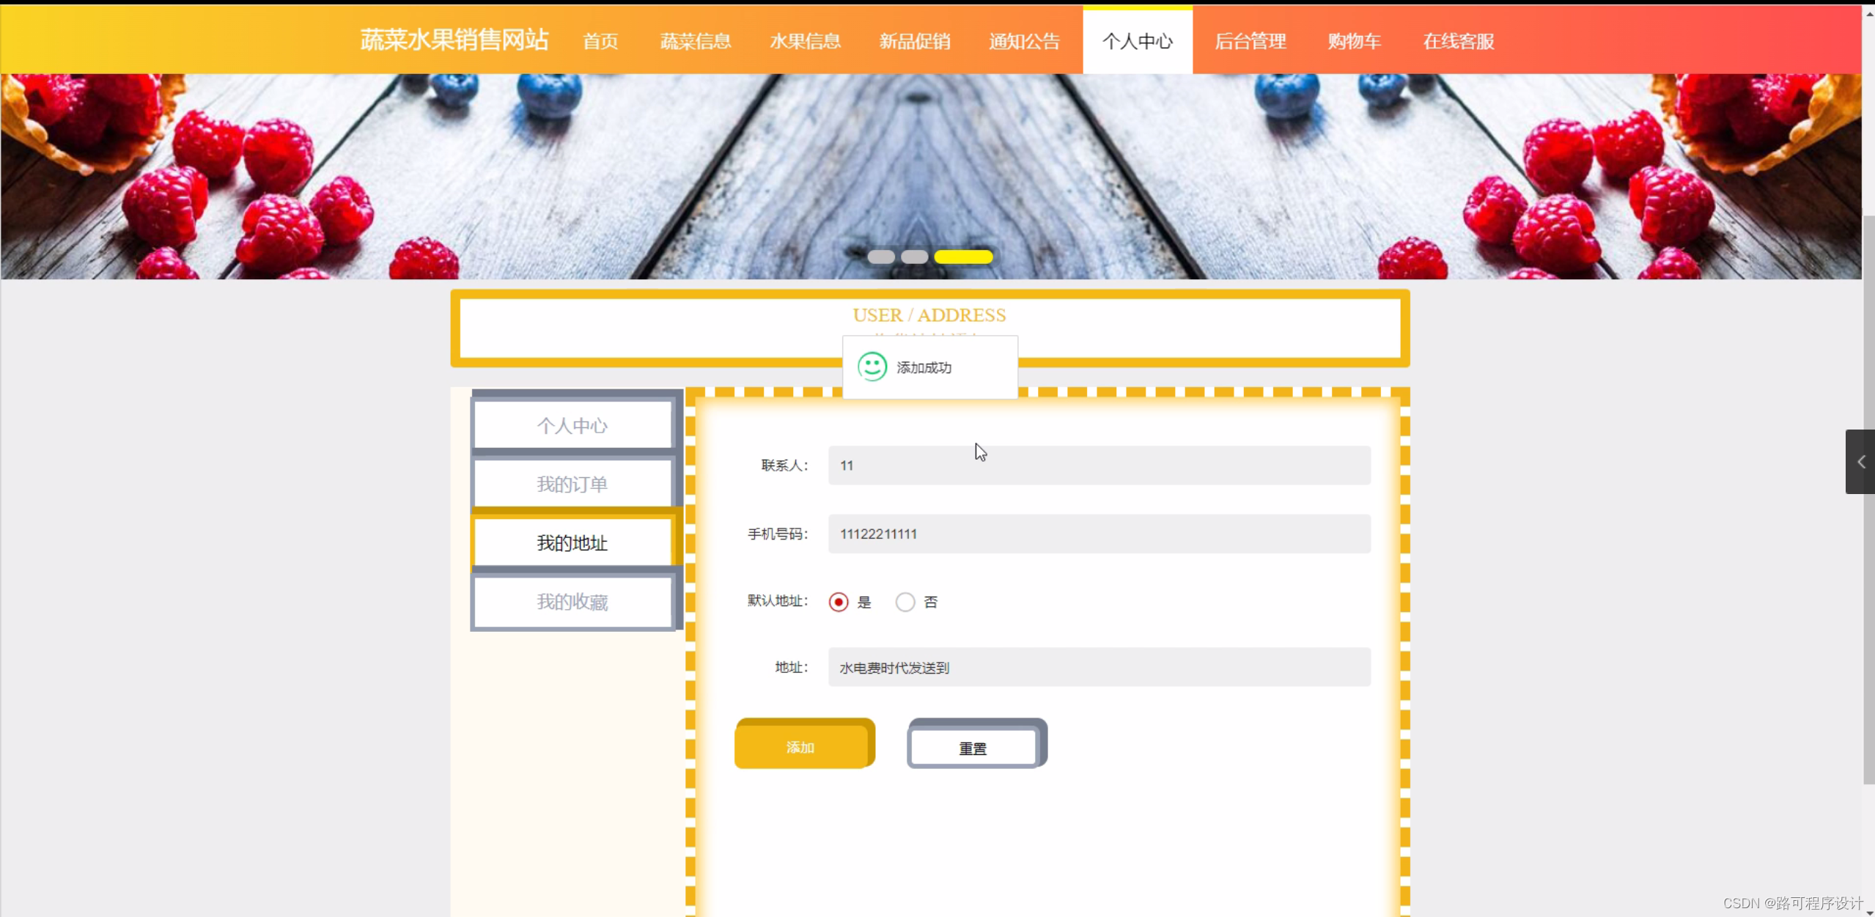This screenshot has height=917, width=1875.
Task: Click the 蔬菜水果销售网站 site title
Action: [454, 40]
